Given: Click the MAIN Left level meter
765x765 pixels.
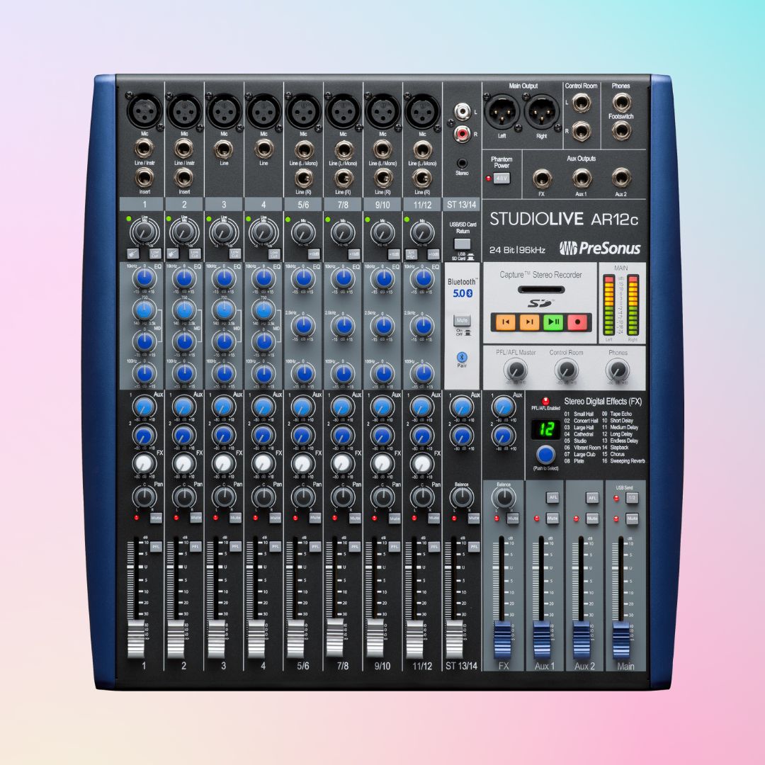Looking at the screenshot, I should (x=609, y=305).
